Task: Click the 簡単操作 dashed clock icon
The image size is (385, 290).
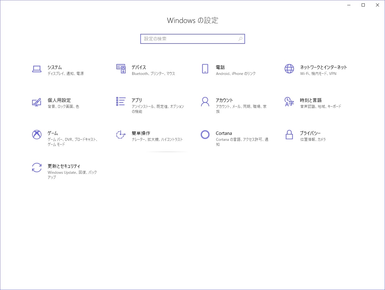Action: tap(121, 135)
